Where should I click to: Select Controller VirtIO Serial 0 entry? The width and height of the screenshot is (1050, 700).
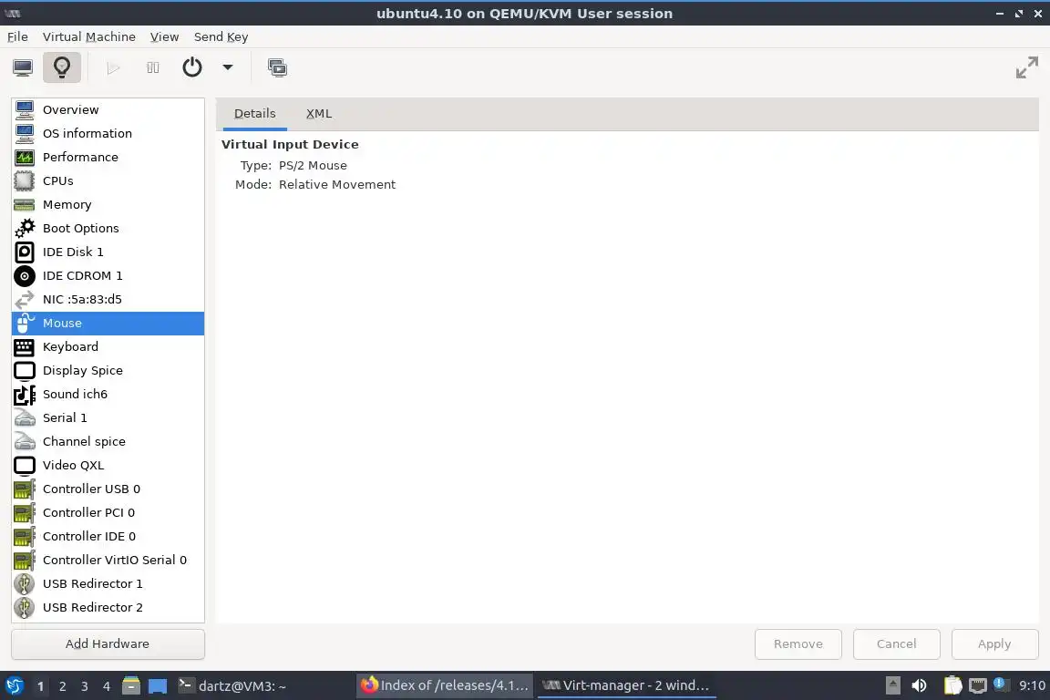coord(108,560)
